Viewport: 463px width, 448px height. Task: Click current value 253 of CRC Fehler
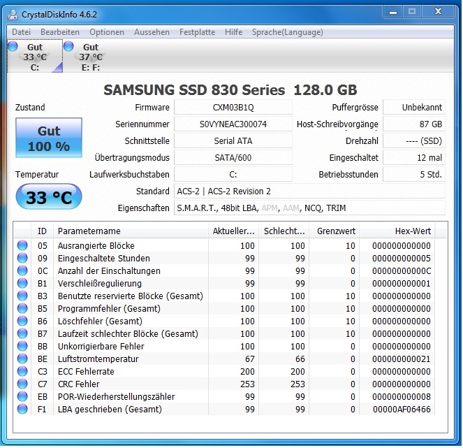pos(247,384)
